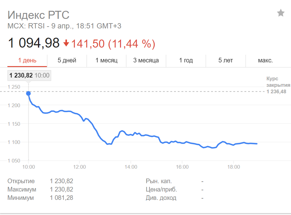The height and width of the screenshot is (215, 291).
Task: Click the 1 230,82 price tooltip
Action: 29,75
